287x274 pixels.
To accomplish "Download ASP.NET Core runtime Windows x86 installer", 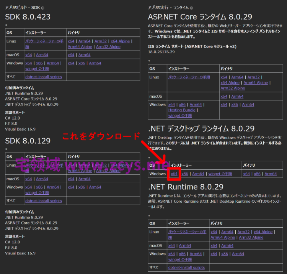I will tap(182, 105).
